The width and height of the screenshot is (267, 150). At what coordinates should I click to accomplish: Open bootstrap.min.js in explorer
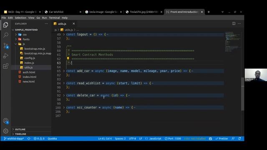(x=35, y=49)
